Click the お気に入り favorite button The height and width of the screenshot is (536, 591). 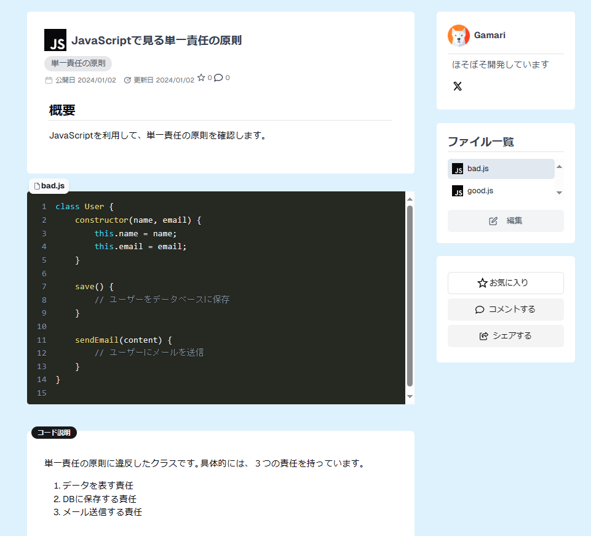coord(506,283)
